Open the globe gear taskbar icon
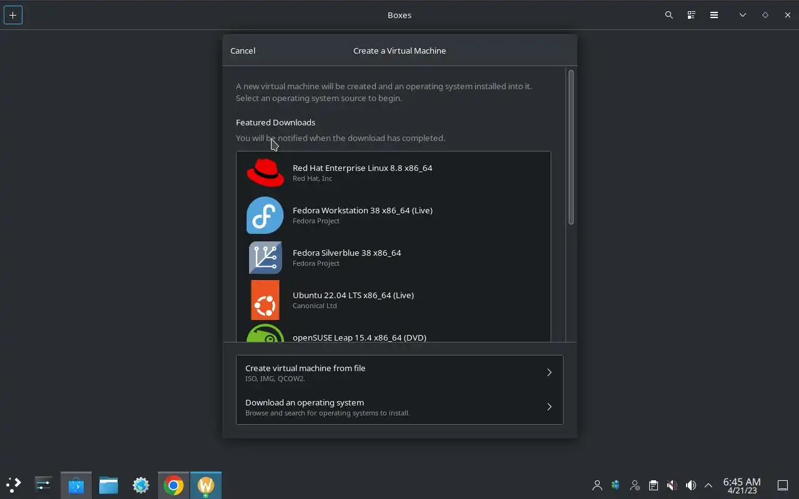 tap(141, 485)
